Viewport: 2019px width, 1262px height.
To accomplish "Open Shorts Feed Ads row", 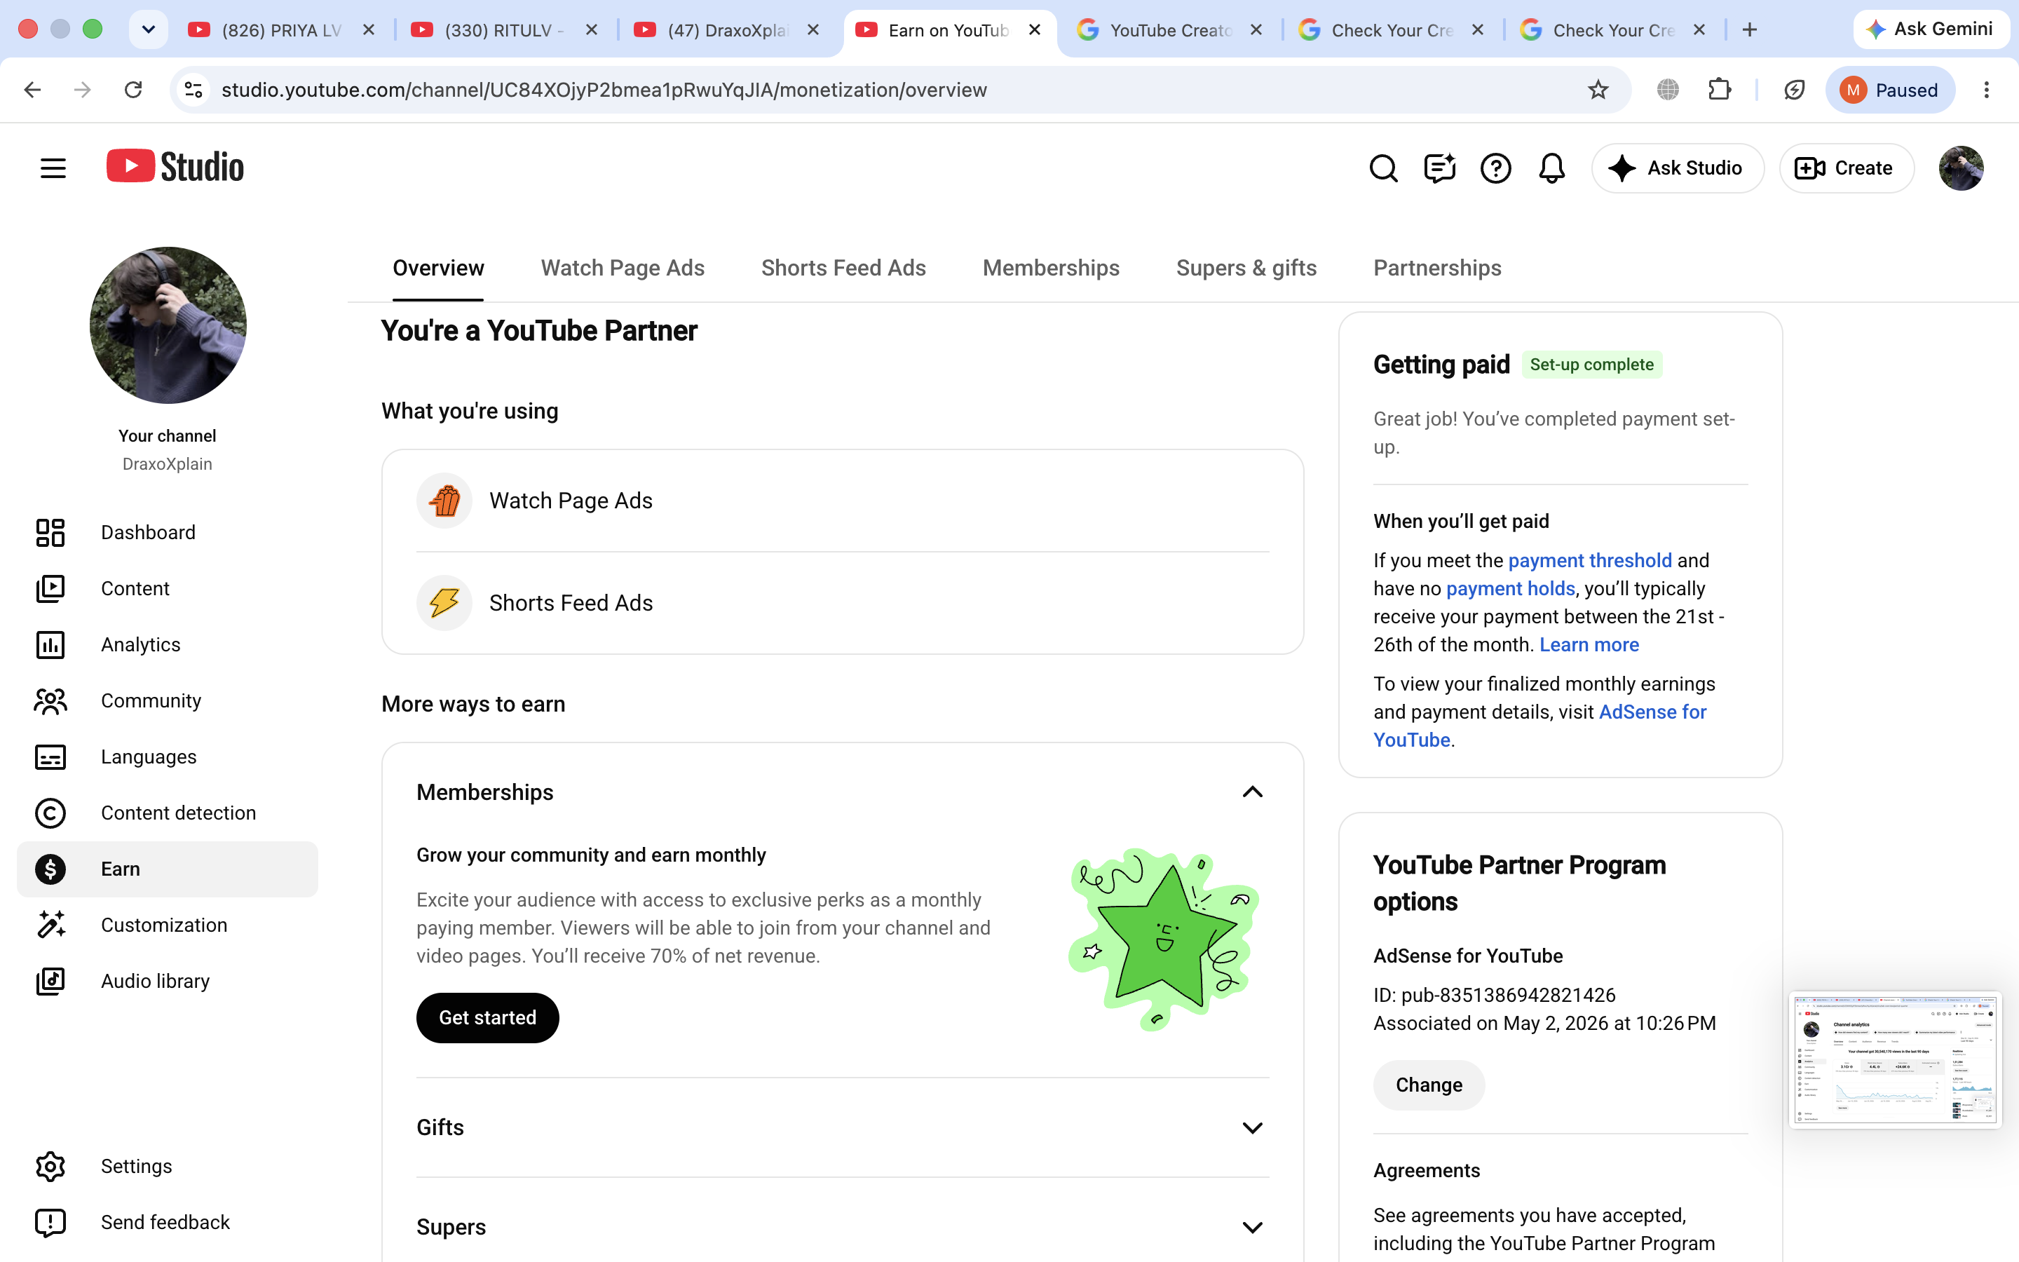I will point(843,603).
